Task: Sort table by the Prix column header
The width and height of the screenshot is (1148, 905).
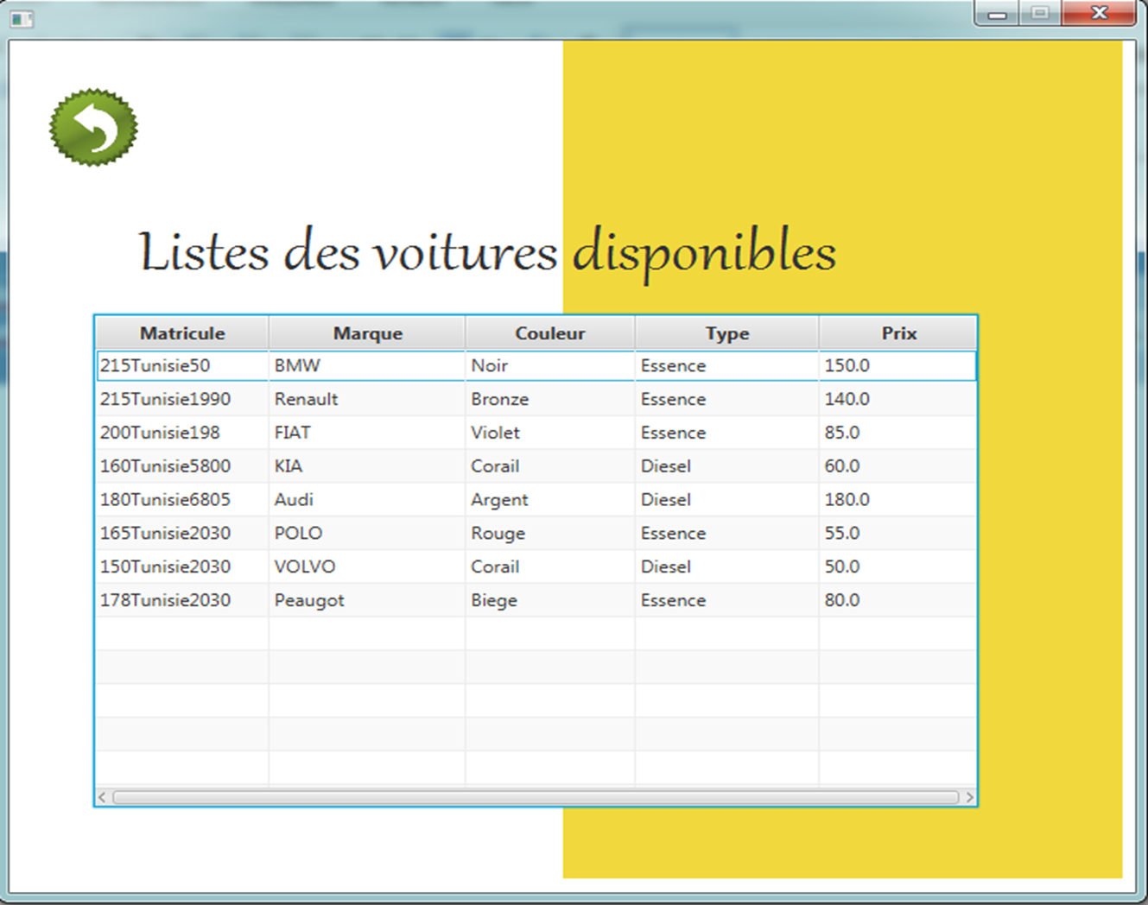Action: [x=897, y=332]
